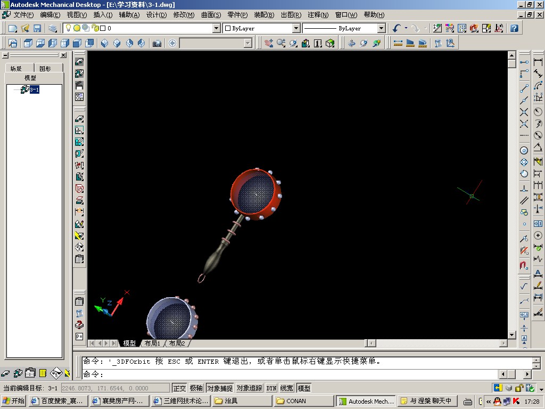Image resolution: width=545 pixels, height=409 pixels.
Task: Click the red magnet snap icon
Action: point(524,265)
